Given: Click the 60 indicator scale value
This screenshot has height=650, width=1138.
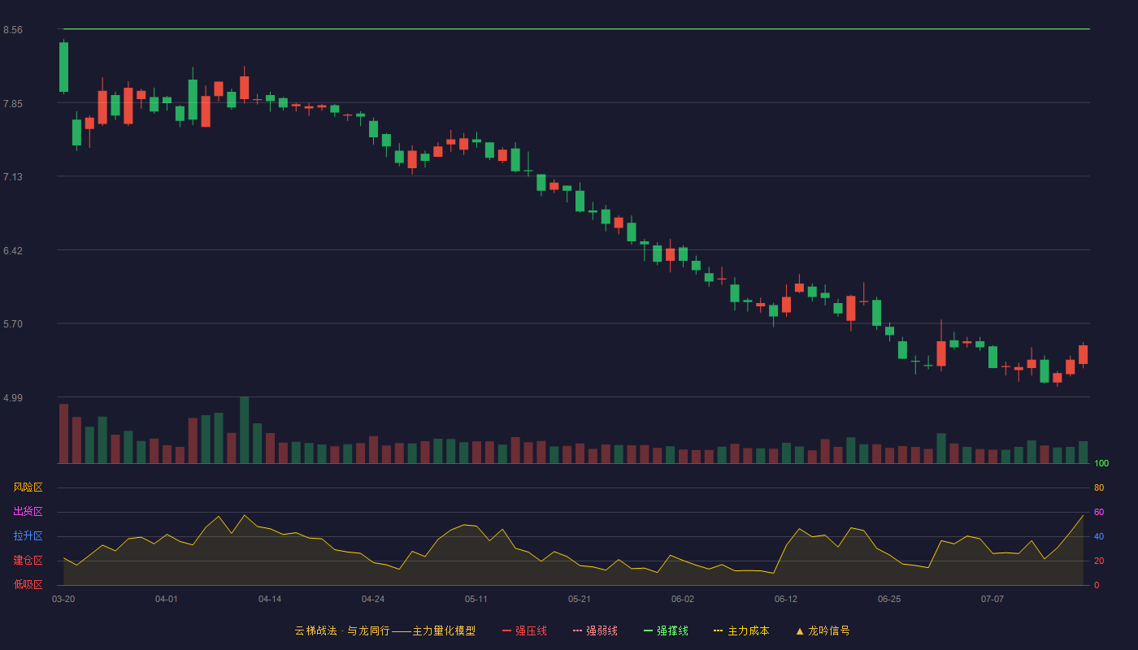Looking at the screenshot, I should pyautogui.click(x=1099, y=513).
